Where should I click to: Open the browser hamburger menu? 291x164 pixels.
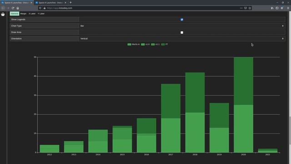(288, 8)
